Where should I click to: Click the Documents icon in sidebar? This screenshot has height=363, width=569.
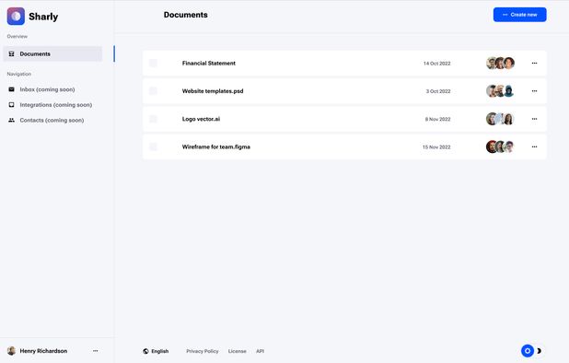(x=12, y=53)
